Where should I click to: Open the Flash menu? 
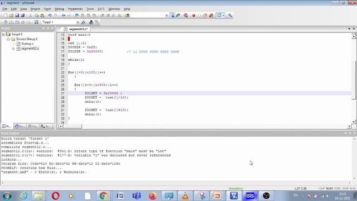[47, 9]
